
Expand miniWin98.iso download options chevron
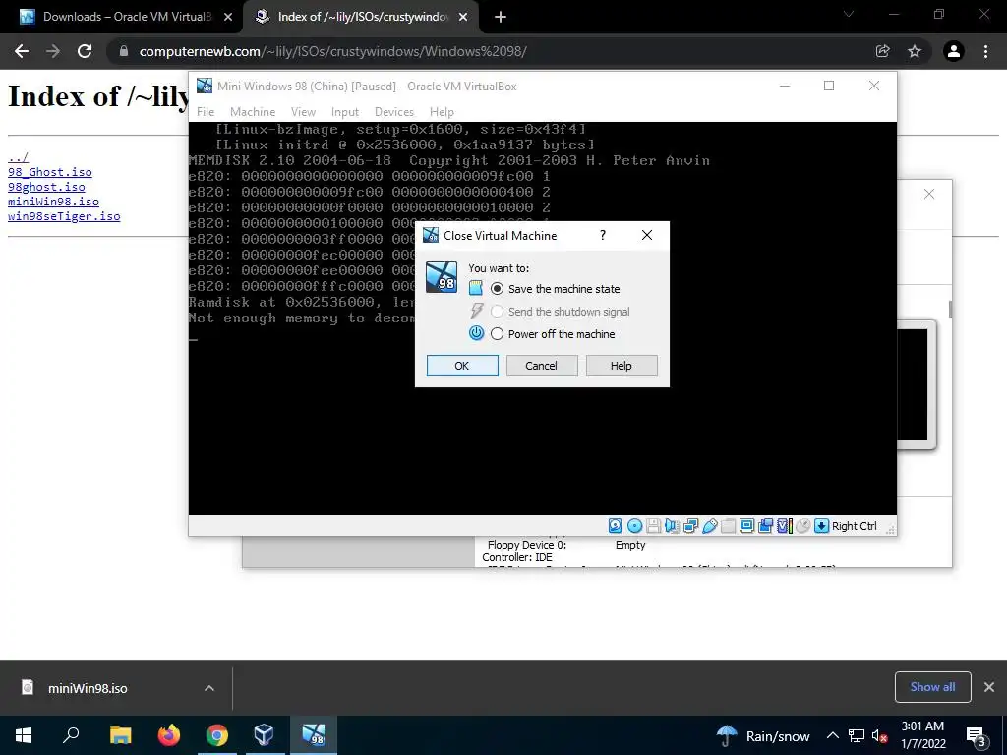[x=209, y=688]
